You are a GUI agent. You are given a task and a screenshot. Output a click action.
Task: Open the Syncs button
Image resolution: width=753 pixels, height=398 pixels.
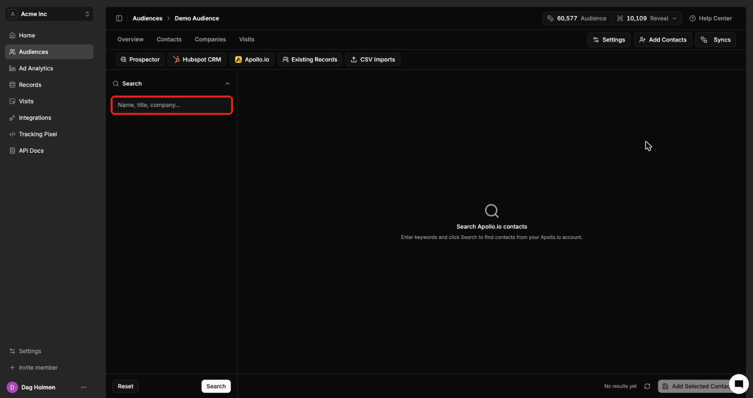pos(716,40)
